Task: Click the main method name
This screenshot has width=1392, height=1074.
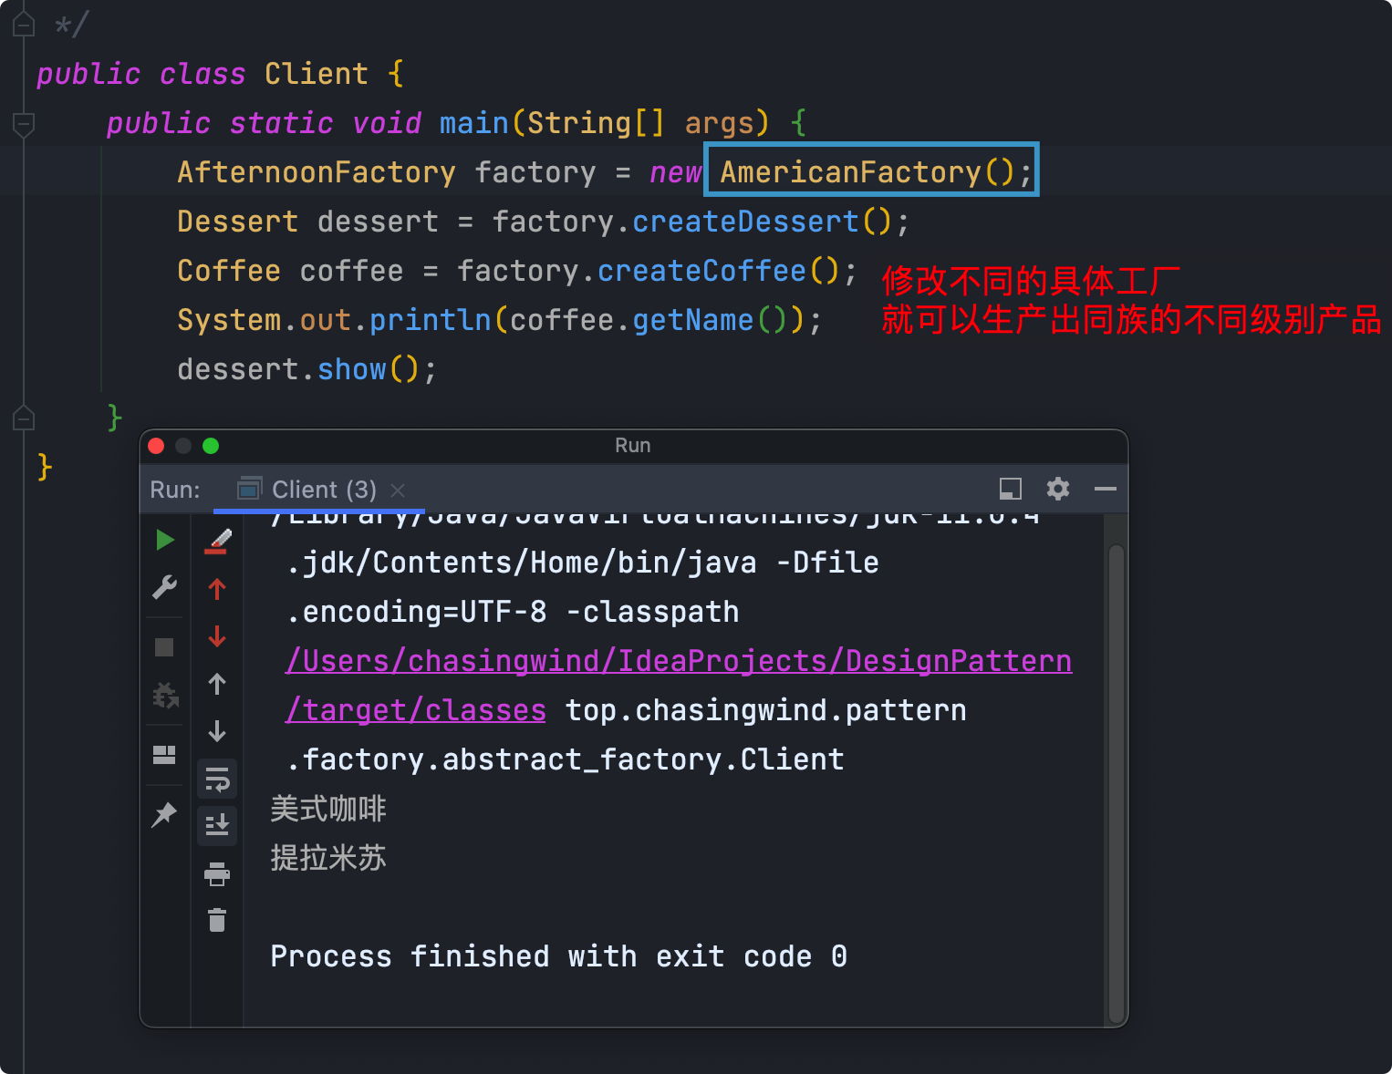Action: [x=474, y=123]
